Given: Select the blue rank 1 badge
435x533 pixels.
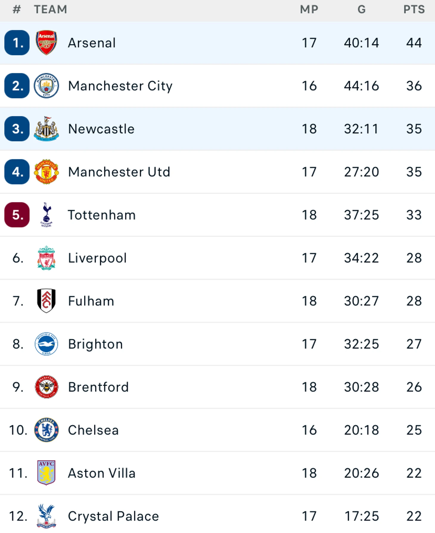Looking at the screenshot, I should point(17,43).
